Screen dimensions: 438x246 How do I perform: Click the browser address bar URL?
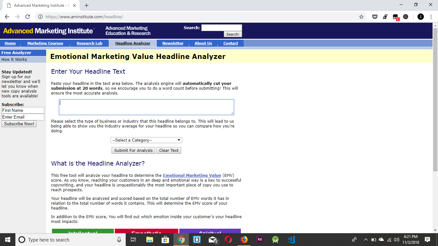click(x=84, y=17)
